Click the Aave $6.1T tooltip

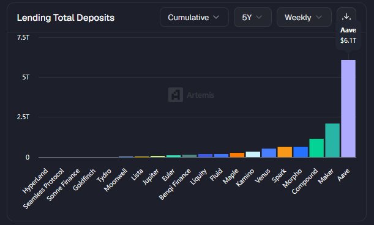(348, 35)
